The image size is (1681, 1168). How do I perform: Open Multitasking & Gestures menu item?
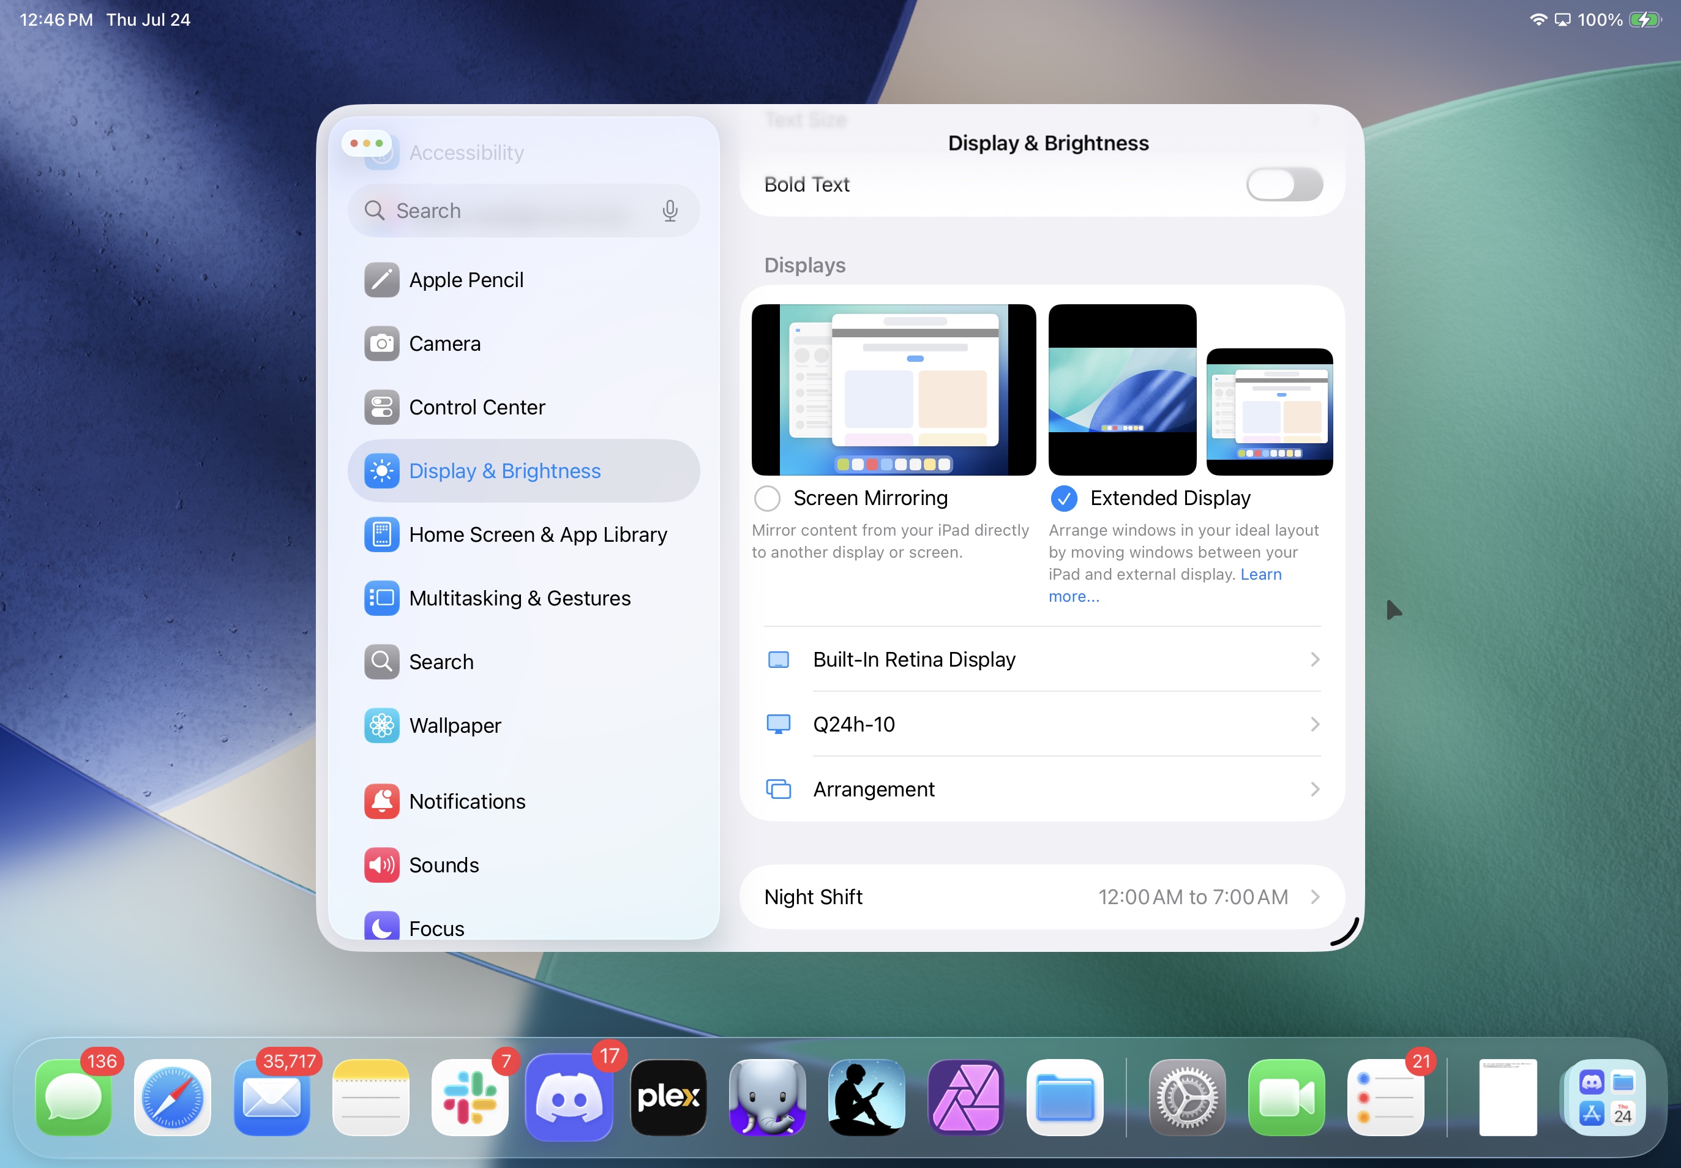(x=519, y=599)
